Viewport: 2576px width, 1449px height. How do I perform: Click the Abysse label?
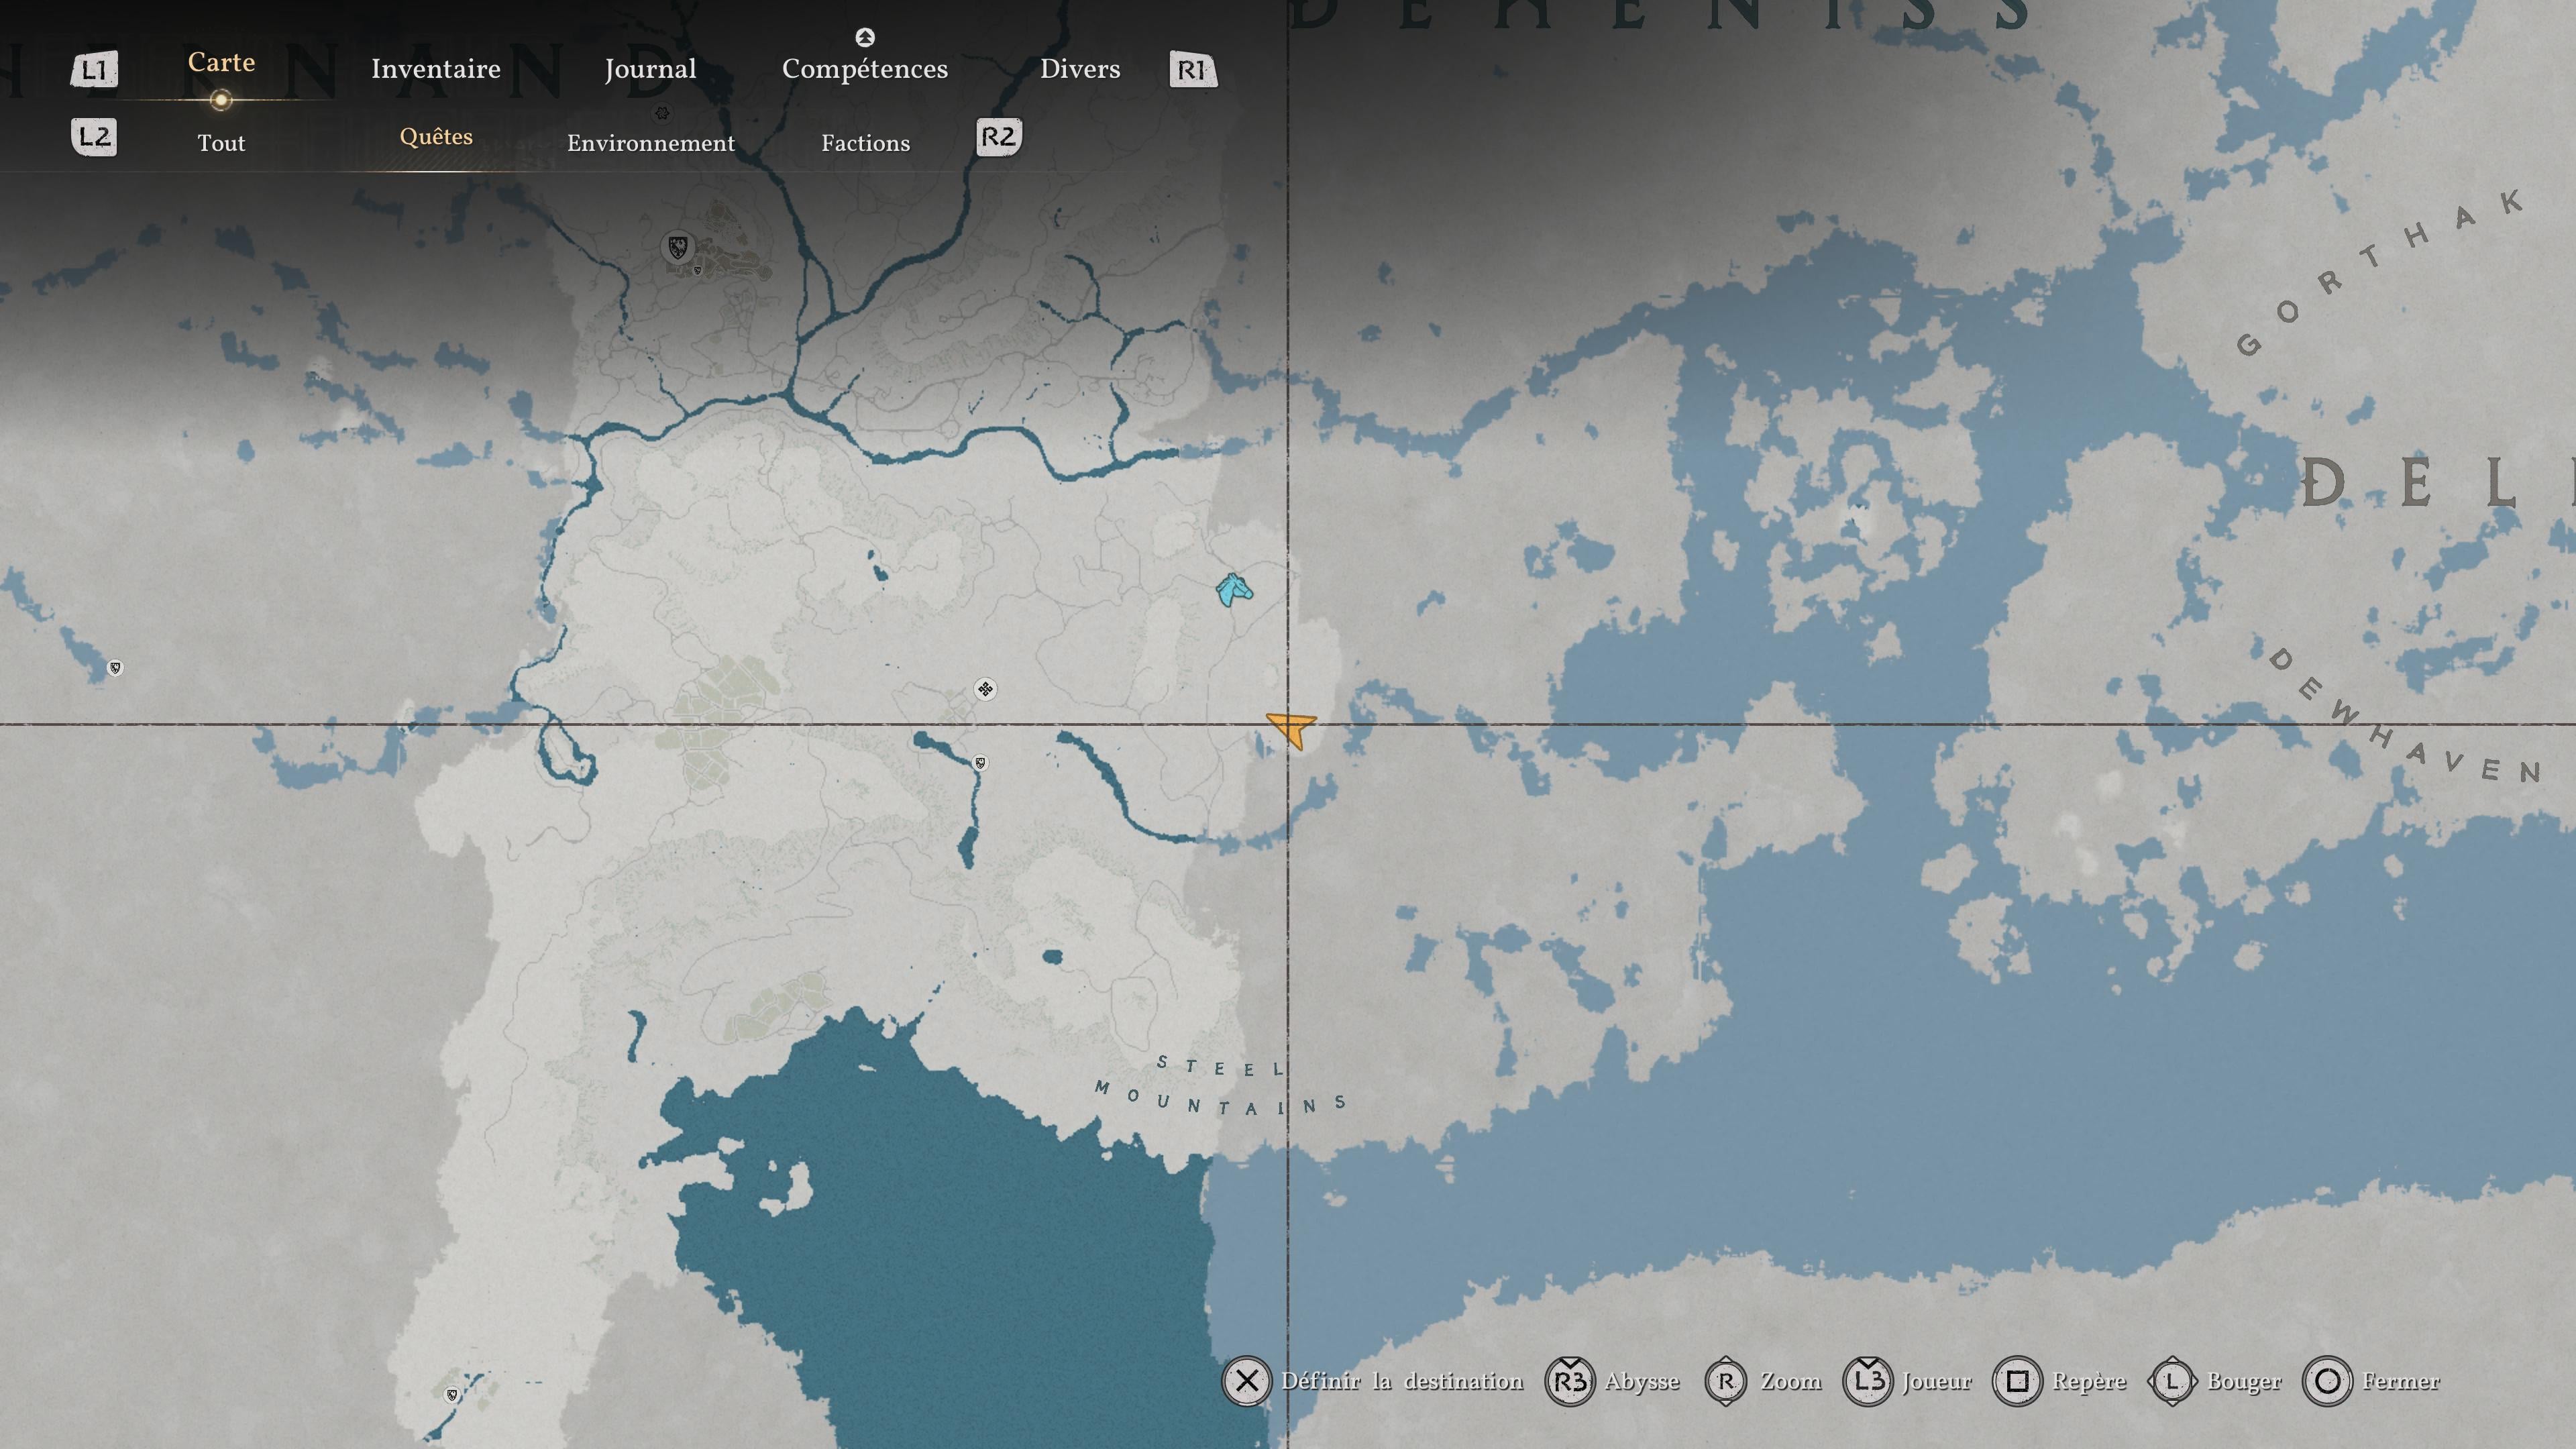pos(1642,1382)
